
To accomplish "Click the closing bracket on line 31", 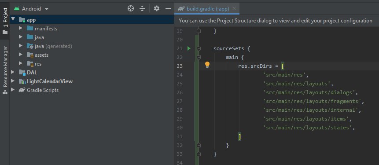I will 239,136.
